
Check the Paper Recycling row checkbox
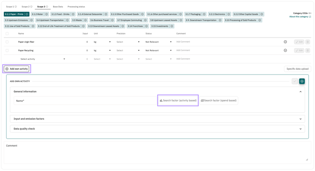(x=7, y=51)
